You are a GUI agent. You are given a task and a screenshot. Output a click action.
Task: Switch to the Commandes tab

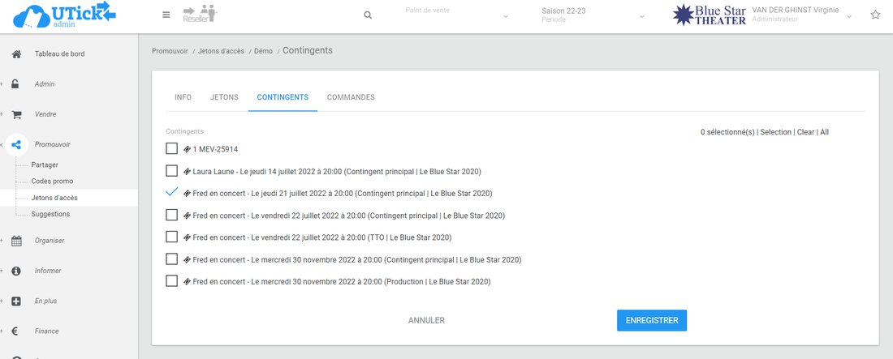[x=351, y=97]
